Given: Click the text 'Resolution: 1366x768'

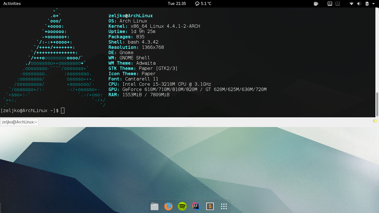Looking at the screenshot, I should [x=136, y=47].
